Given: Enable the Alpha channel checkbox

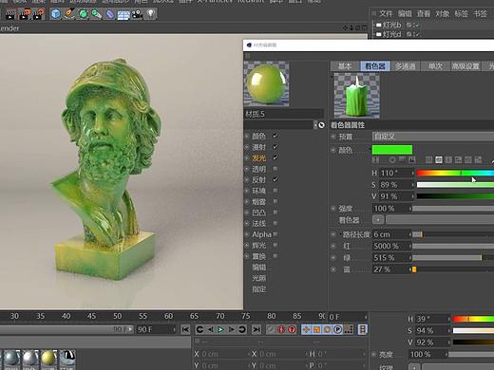Looking at the screenshot, I should (275, 234).
